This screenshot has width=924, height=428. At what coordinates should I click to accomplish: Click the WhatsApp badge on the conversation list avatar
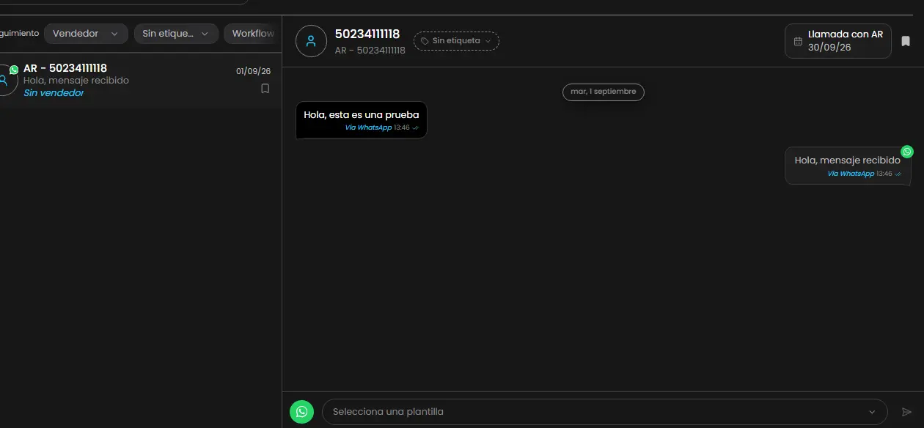[14, 70]
